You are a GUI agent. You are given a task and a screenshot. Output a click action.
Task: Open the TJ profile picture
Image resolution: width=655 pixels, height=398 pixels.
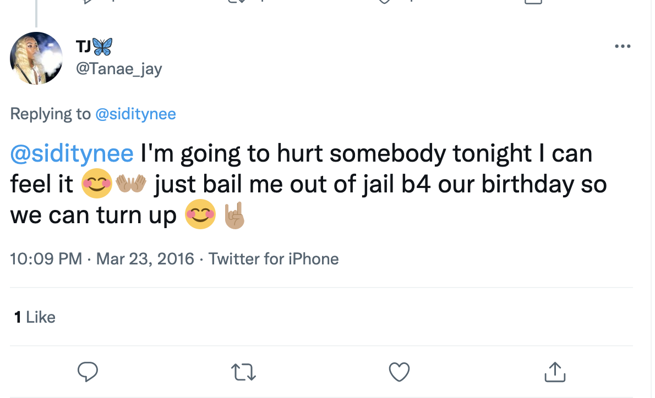pos(36,58)
